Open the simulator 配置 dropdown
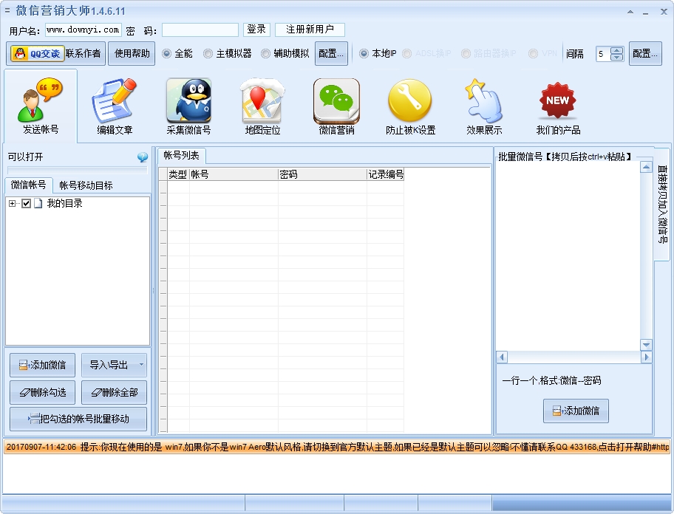This screenshot has width=674, height=514. 330,53
